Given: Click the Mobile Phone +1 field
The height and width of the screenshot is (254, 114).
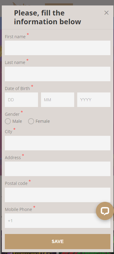Looking at the screenshot, I should click(58, 221).
